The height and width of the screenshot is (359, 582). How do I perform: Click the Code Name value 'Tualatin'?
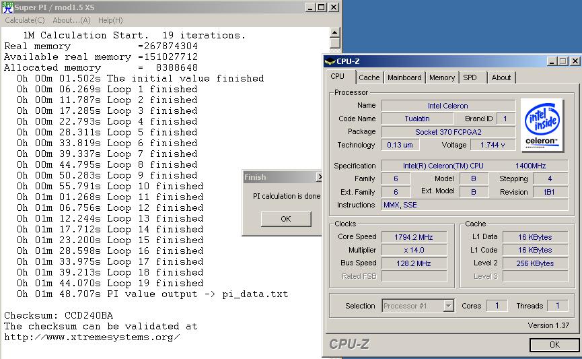417,119
